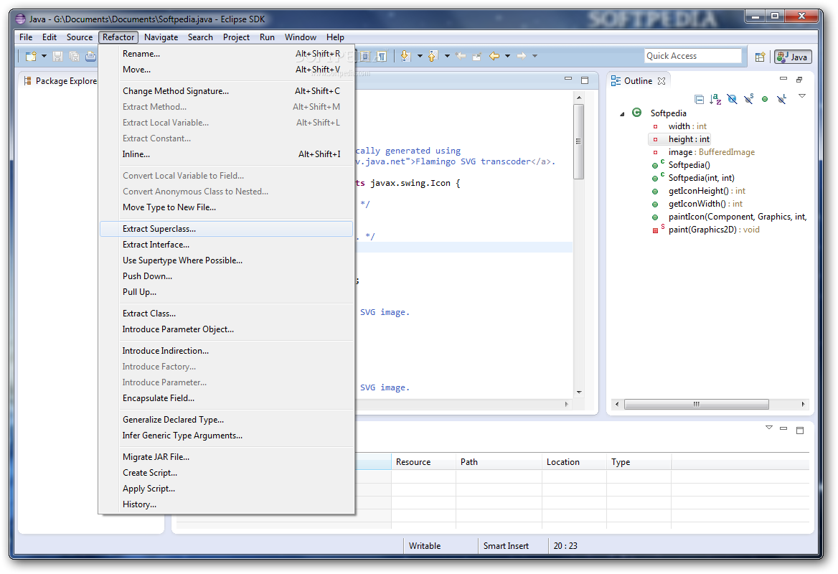Select 'height : int' field in Outline

689,139
